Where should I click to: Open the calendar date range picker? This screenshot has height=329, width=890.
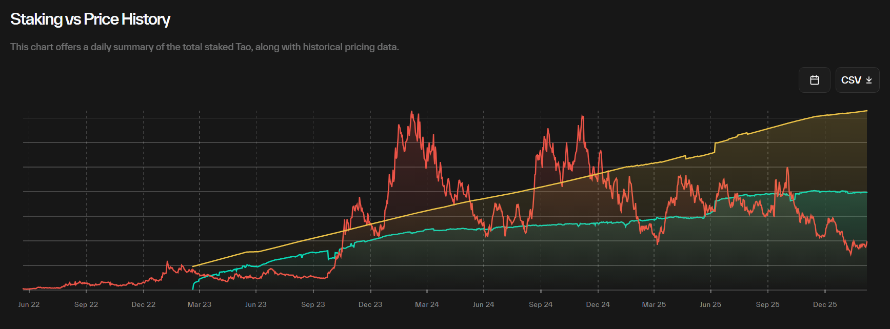pos(814,80)
